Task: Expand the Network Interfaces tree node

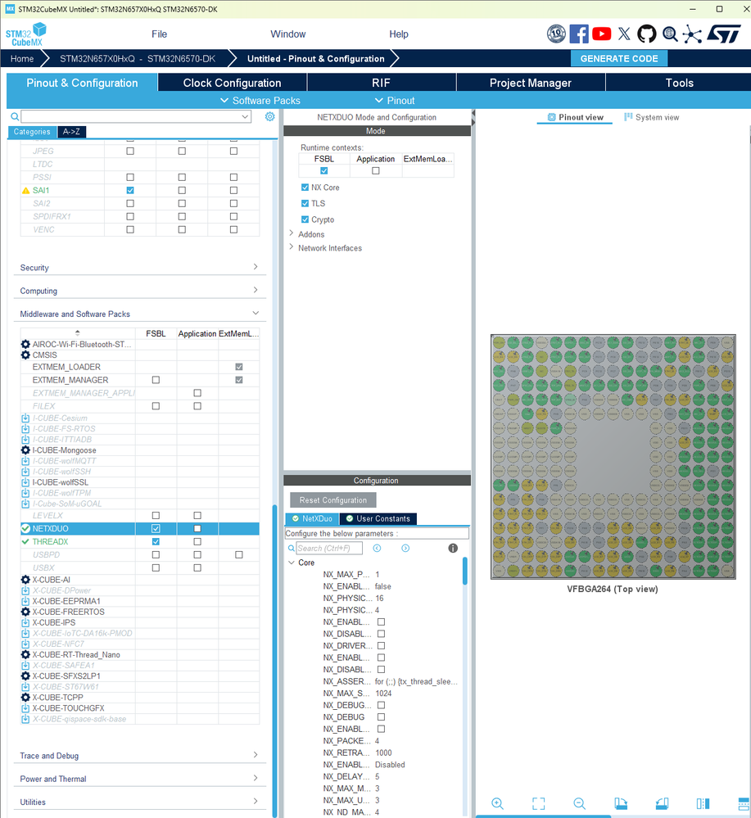Action: [x=292, y=246]
